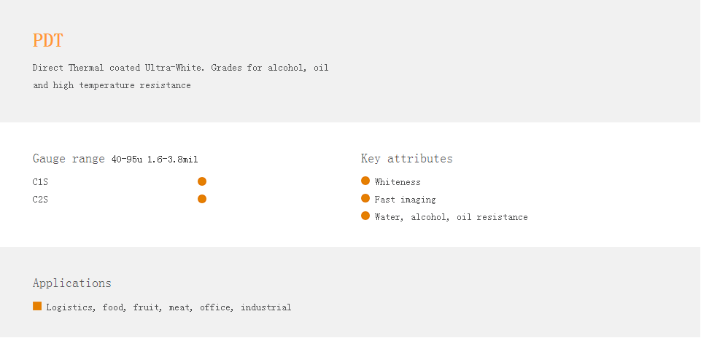Viewport: 701px width, 338px height.
Task: Click bullet beside Water, alcohol, oil resistance
Action: click(365, 216)
